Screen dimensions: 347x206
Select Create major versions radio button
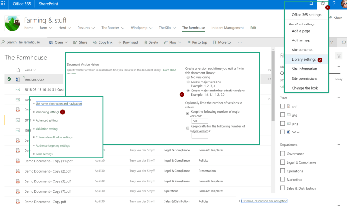point(188,82)
